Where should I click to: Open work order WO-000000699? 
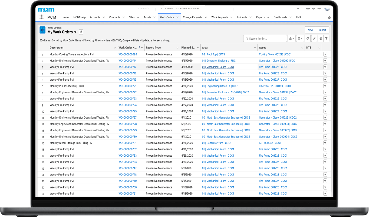128,54
